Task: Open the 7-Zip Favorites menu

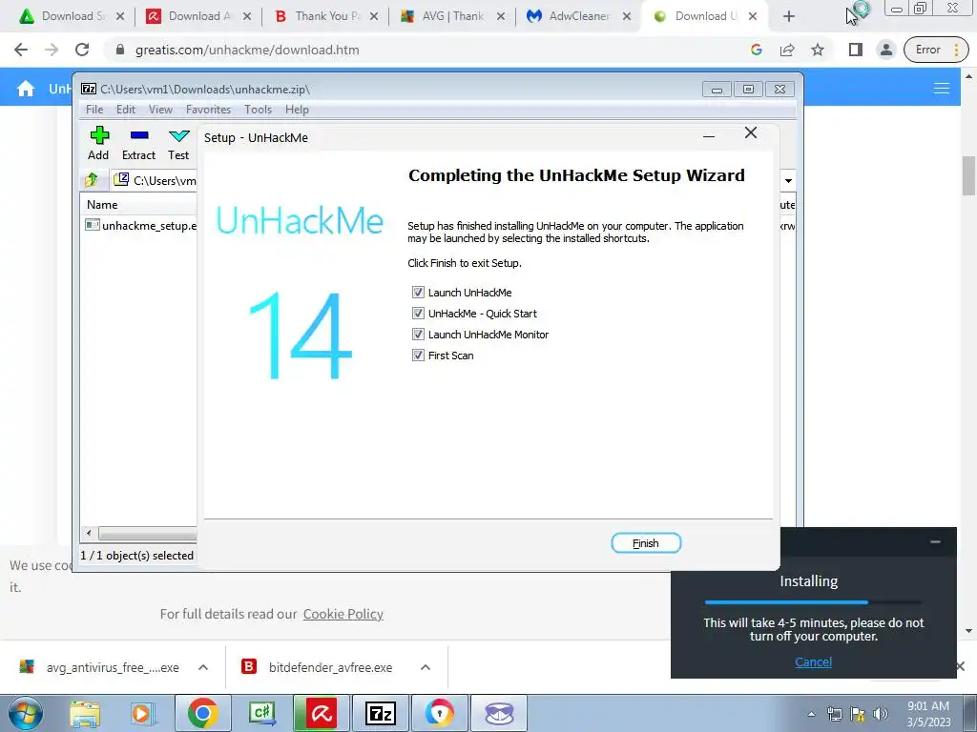Action: click(208, 110)
